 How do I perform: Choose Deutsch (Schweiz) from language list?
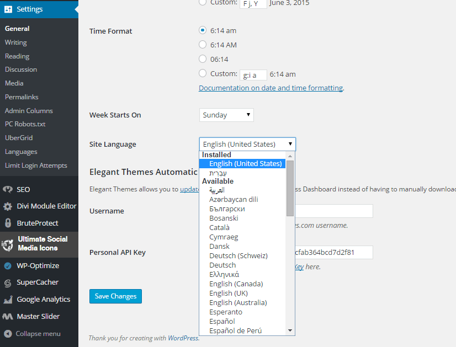238,255
